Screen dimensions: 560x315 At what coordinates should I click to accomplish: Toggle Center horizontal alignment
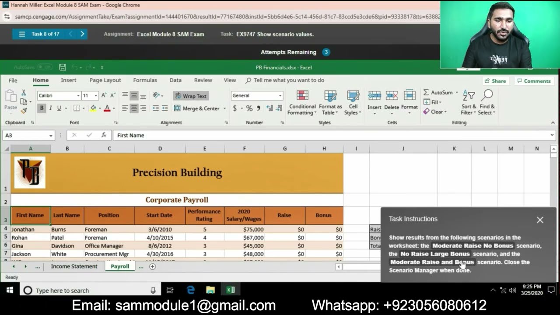(134, 108)
